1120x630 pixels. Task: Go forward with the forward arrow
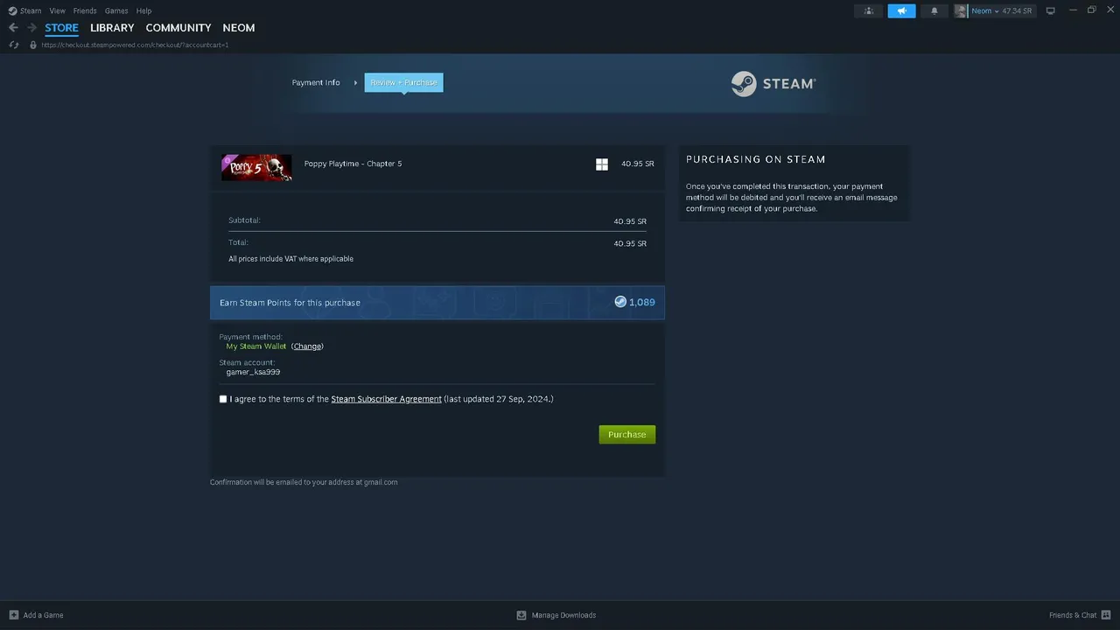pyautogui.click(x=31, y=28)
